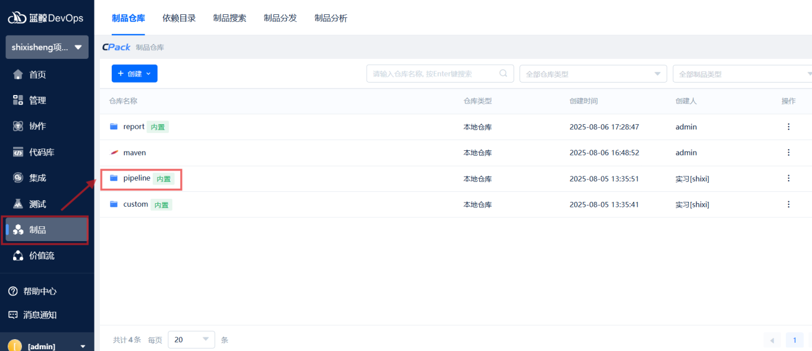Click the pipeline repository folder icon
This screenshot has height=351, width=812.
click(114, 178)
